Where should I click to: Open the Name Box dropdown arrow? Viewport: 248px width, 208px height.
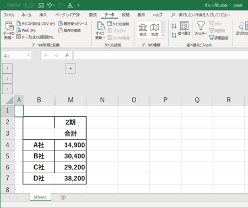(29, 55)
